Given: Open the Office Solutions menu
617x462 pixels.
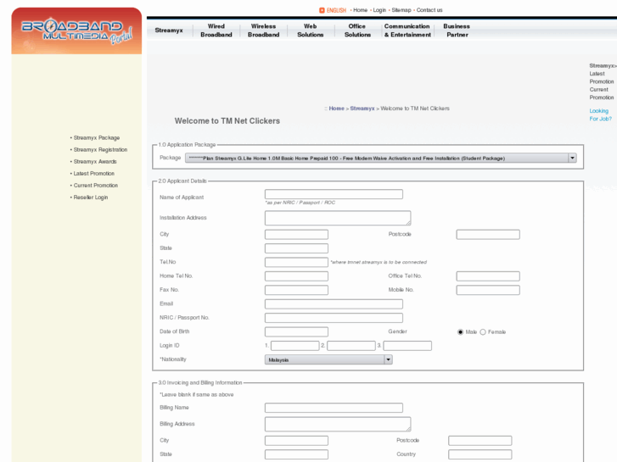Looking at the screenshot, I should (357, 31).
